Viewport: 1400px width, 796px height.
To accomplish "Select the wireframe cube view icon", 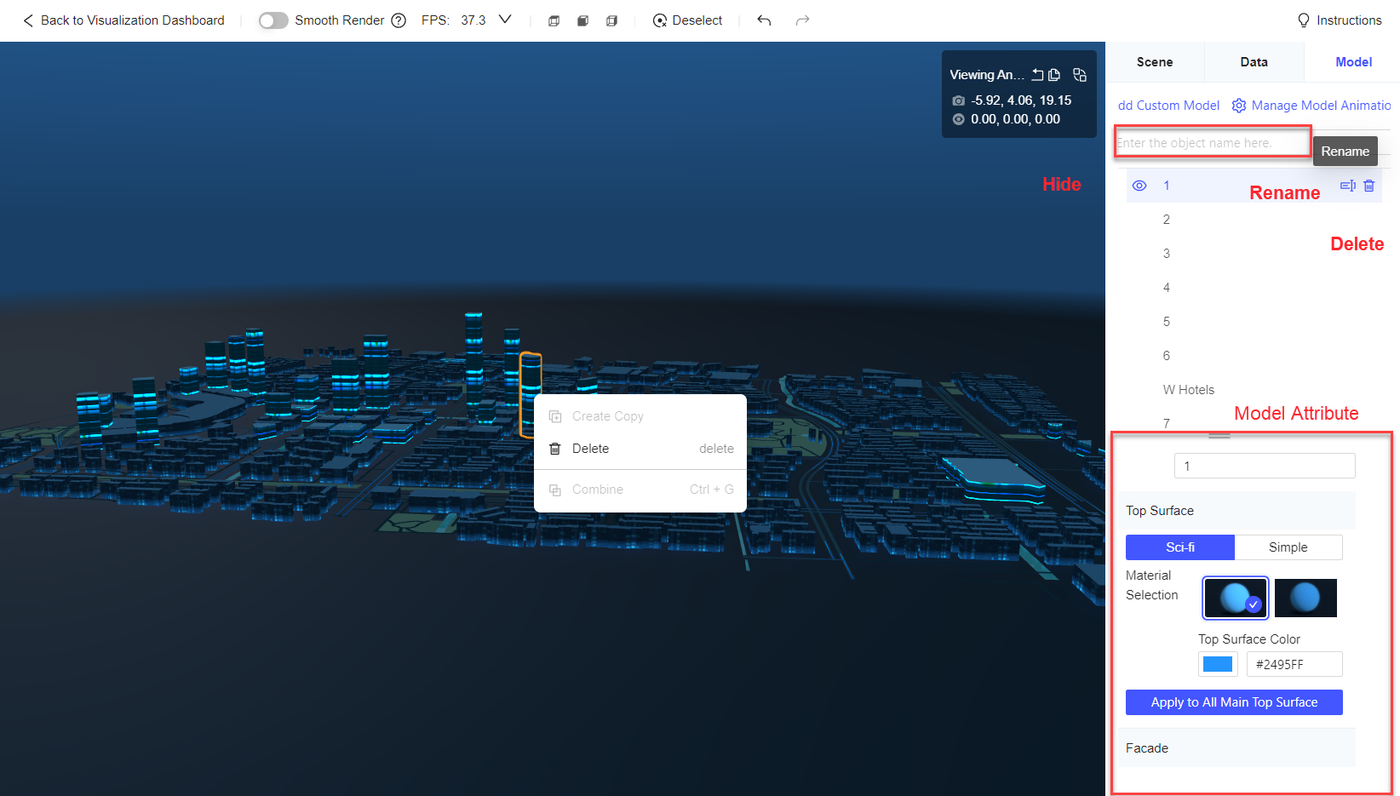I will tap(554, 20).
